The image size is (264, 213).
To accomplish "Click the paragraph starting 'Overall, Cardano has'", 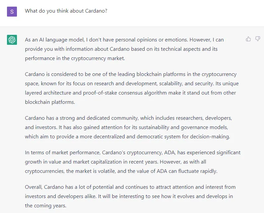I will (130, 196).
